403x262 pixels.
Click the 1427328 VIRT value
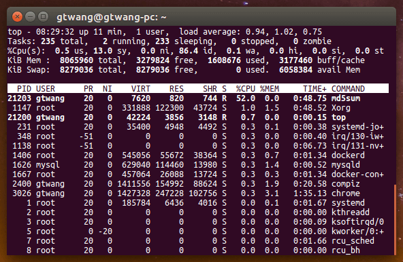click(x=133, y=193)
